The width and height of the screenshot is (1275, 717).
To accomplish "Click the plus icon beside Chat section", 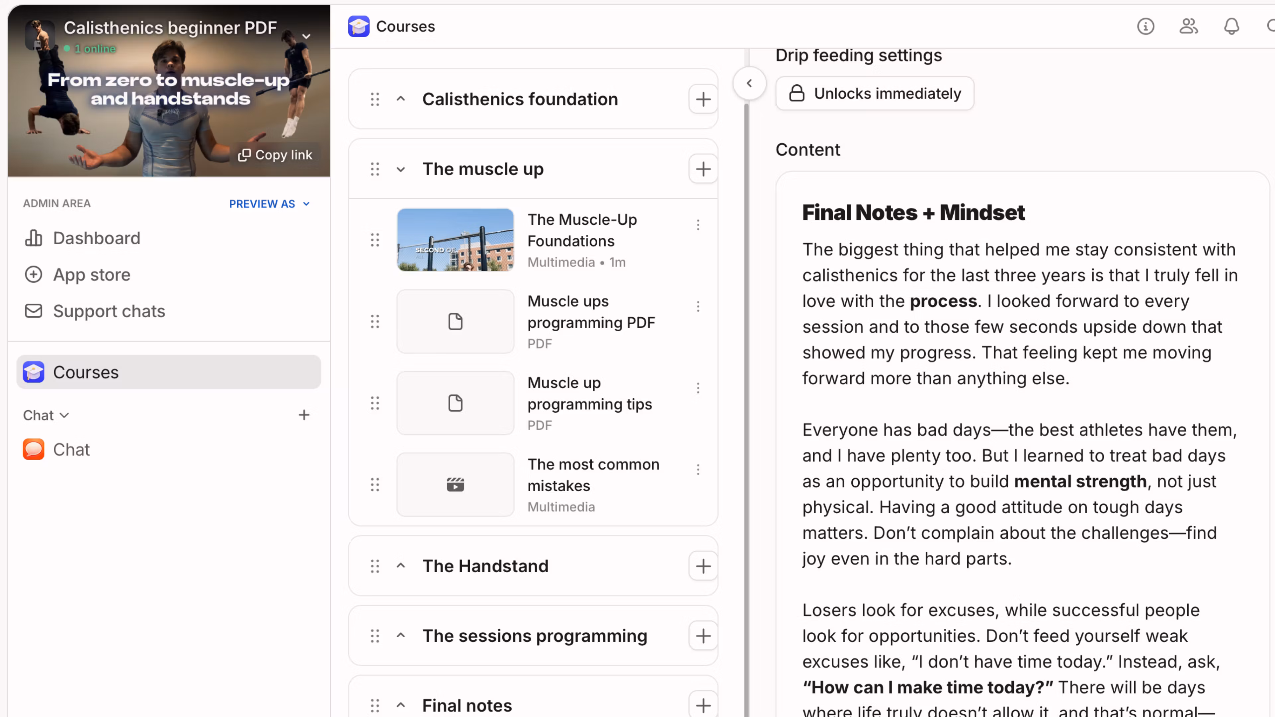I will [x=304, y=415].
